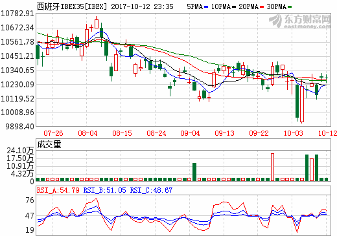337x236 pixels.
Task: Click the long red candlestick bottoming near 9898.40
Action: [x=302, y=105]
